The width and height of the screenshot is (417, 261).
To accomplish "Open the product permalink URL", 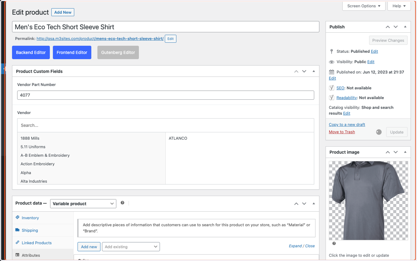I will (100, 39).
